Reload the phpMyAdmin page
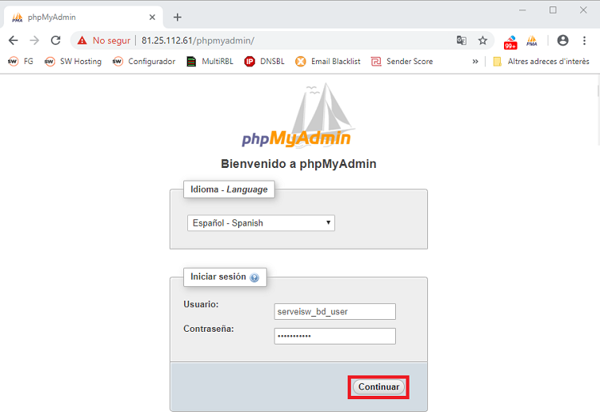The image size is (600, 419). click(56, 40)
